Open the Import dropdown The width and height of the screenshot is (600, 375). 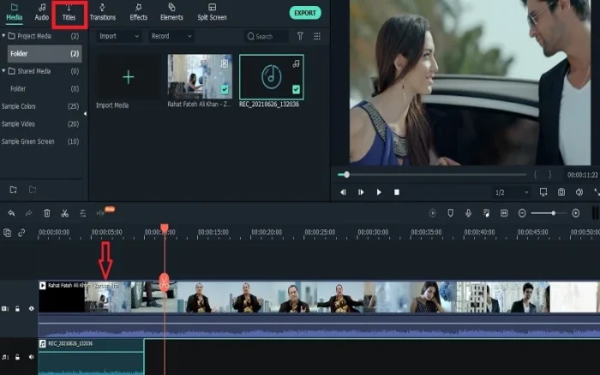coord(118,36)
